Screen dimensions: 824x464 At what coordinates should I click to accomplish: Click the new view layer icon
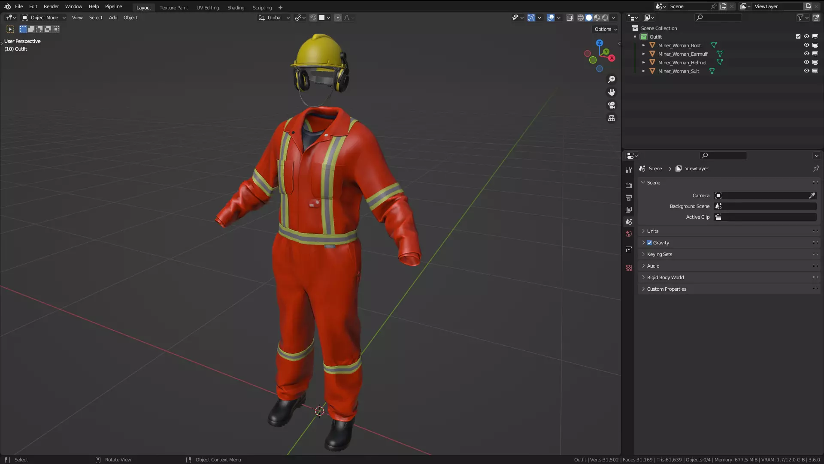[x=808, y=6]
